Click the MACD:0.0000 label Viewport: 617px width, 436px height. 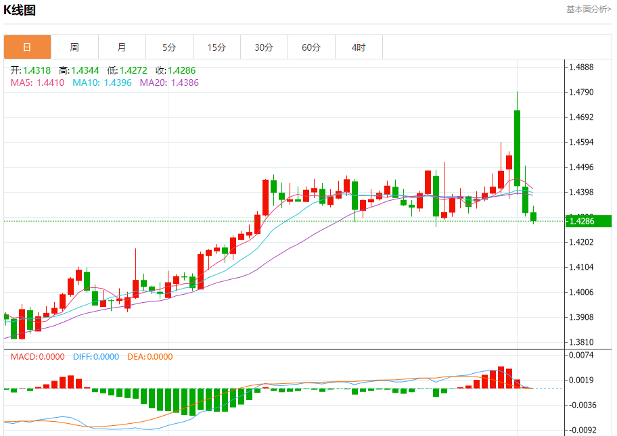[x=37, y=357]
